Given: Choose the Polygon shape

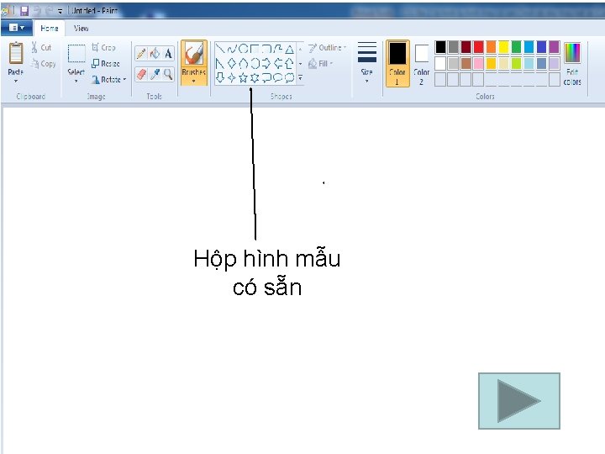Looking at the screenshot, I should (x=278, y=49).
